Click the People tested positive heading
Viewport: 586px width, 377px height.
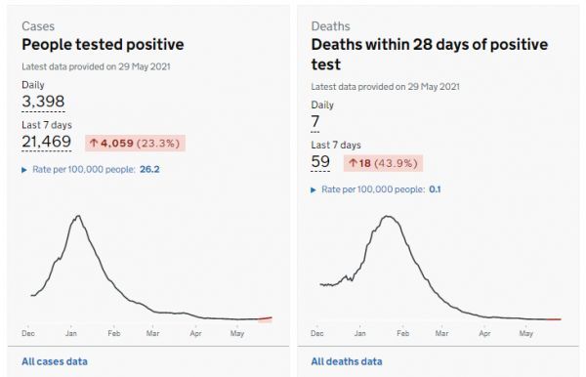point(103,45)
